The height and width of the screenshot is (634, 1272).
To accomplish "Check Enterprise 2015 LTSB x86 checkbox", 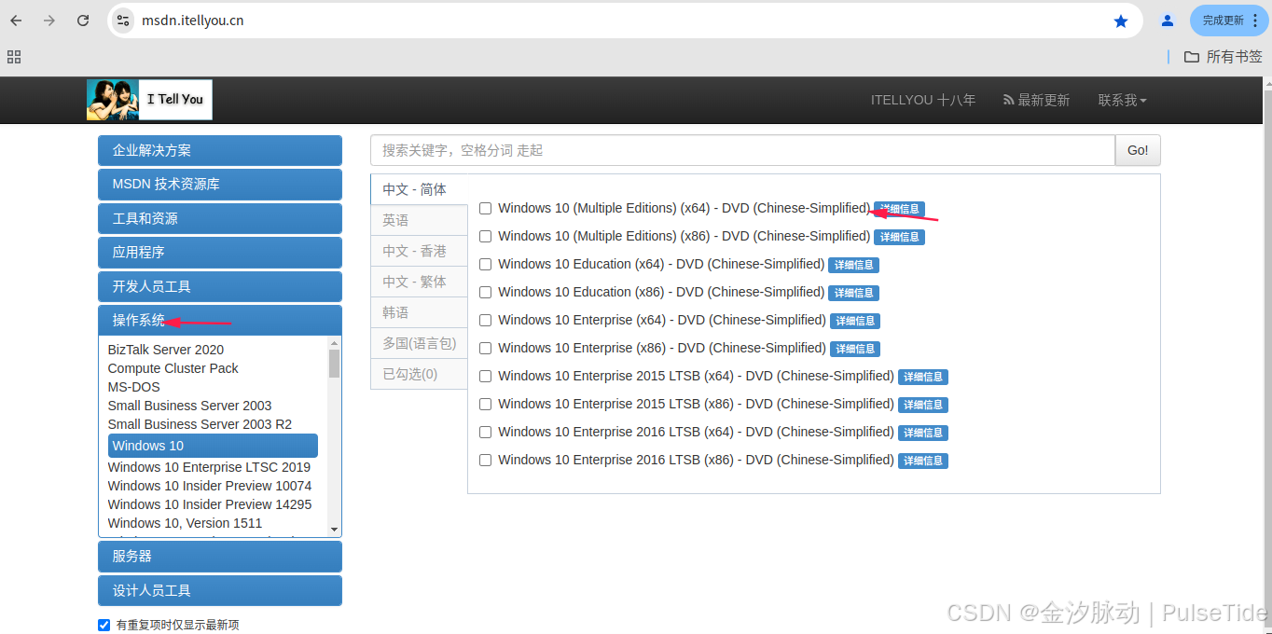I will click(485, 405).
